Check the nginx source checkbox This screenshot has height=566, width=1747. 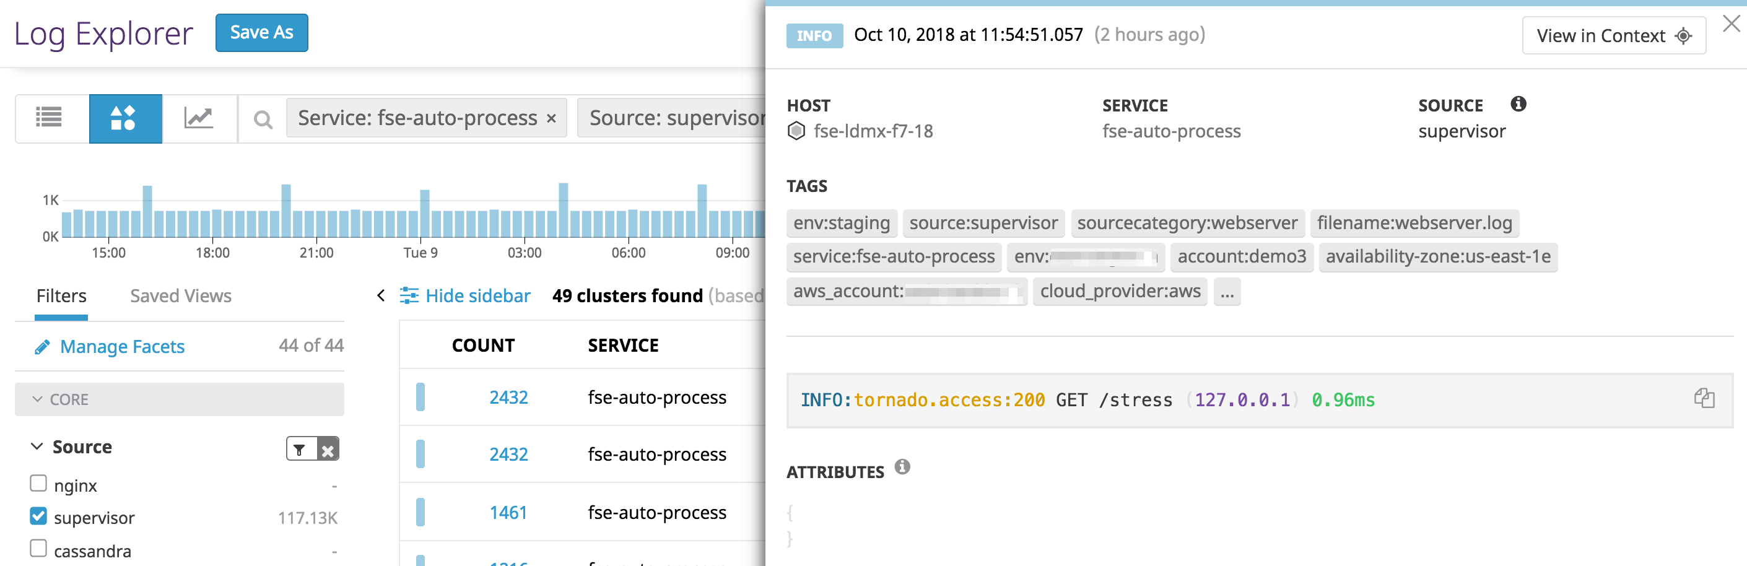[x=37, y=484]
